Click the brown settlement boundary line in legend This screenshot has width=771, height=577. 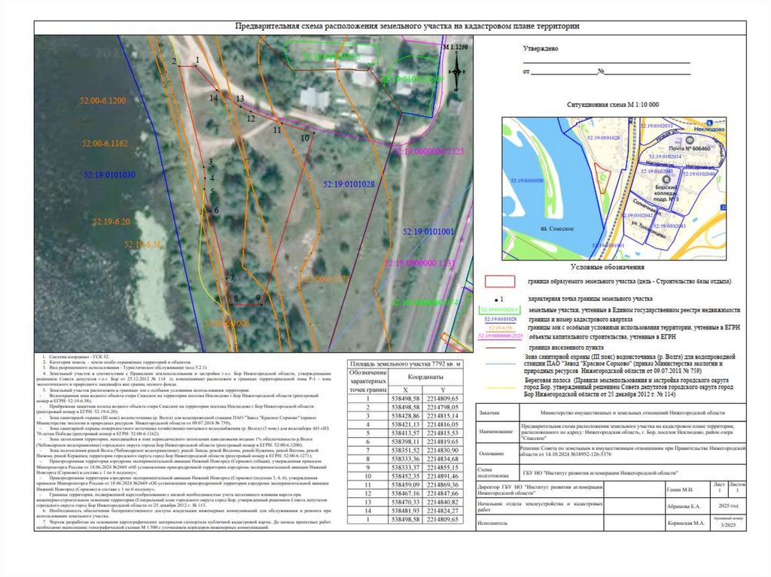click(500, 348)
